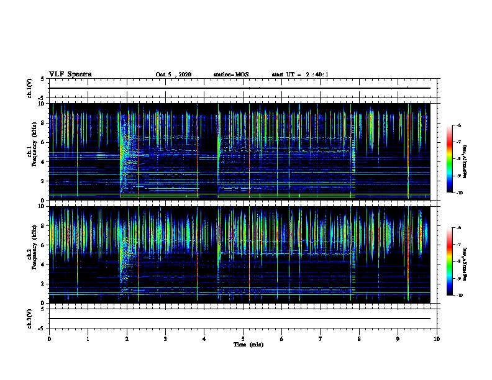Click the "station=MOS" label
492x380 pixels.
coord(231,75)
